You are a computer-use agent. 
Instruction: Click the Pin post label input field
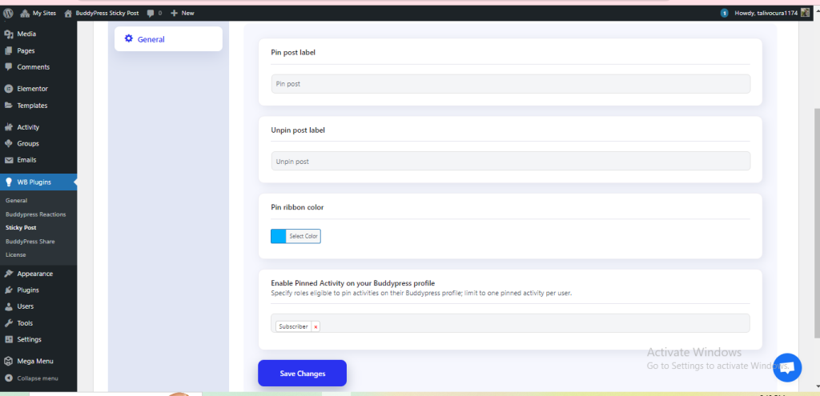[x=510, y=84]
